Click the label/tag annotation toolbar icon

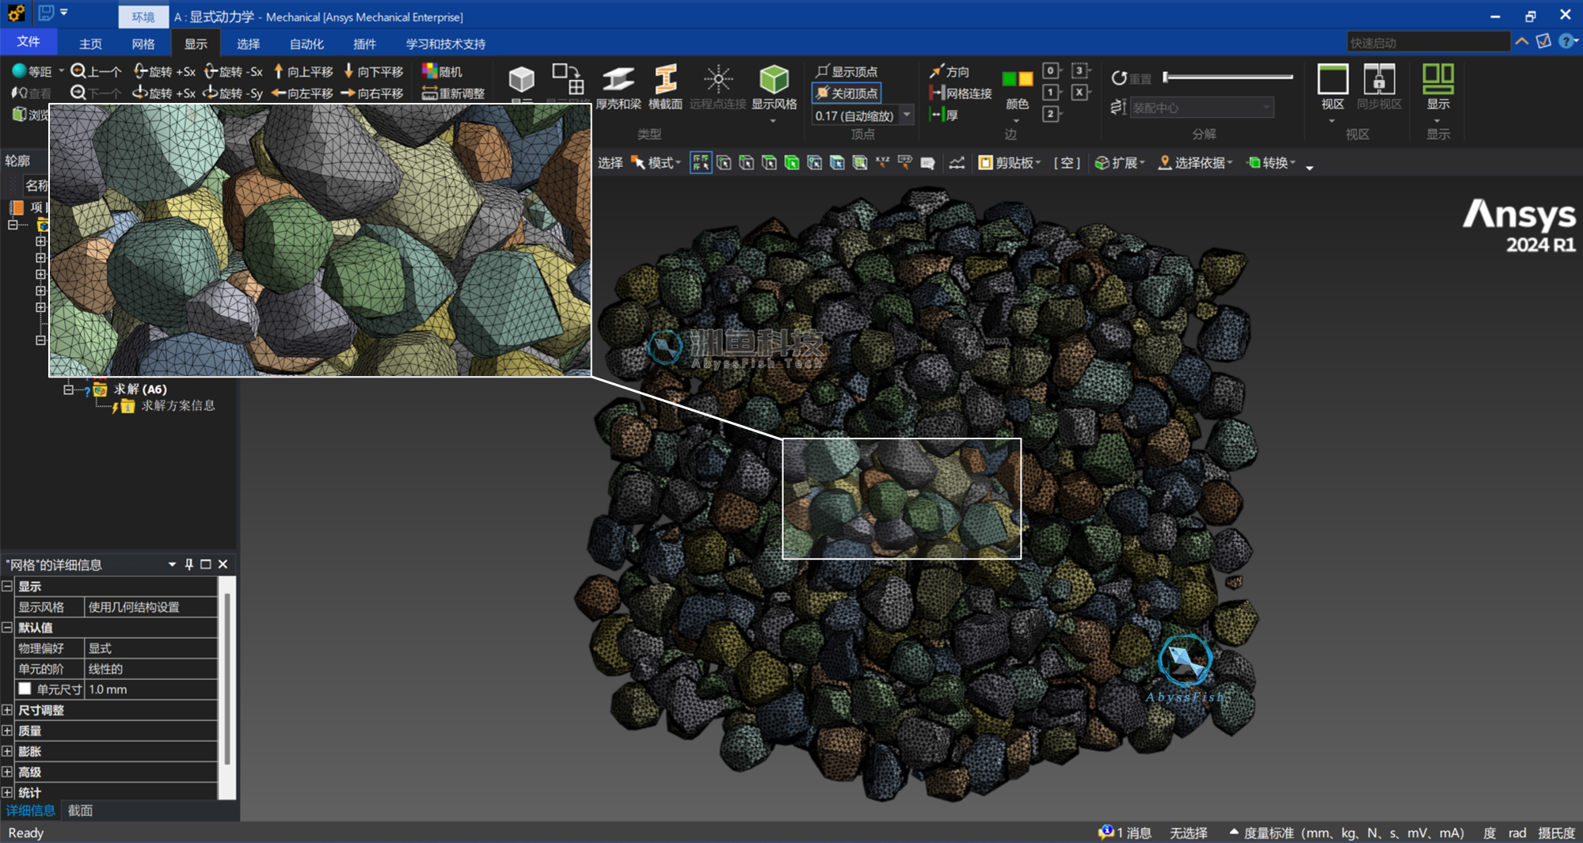pyautogui.click(x=927, y=162)
